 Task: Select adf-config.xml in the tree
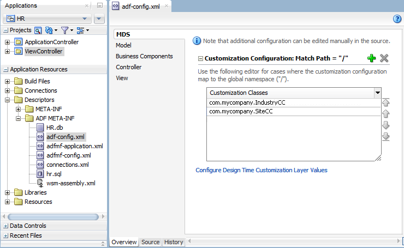point(66,137)
